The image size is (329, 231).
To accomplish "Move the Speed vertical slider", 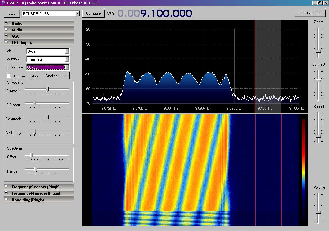I will pos(318,136).
